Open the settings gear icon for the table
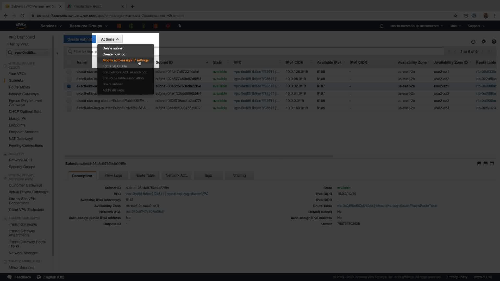The height and width of the screenshot is (281, 500). [x=484, y=41]
